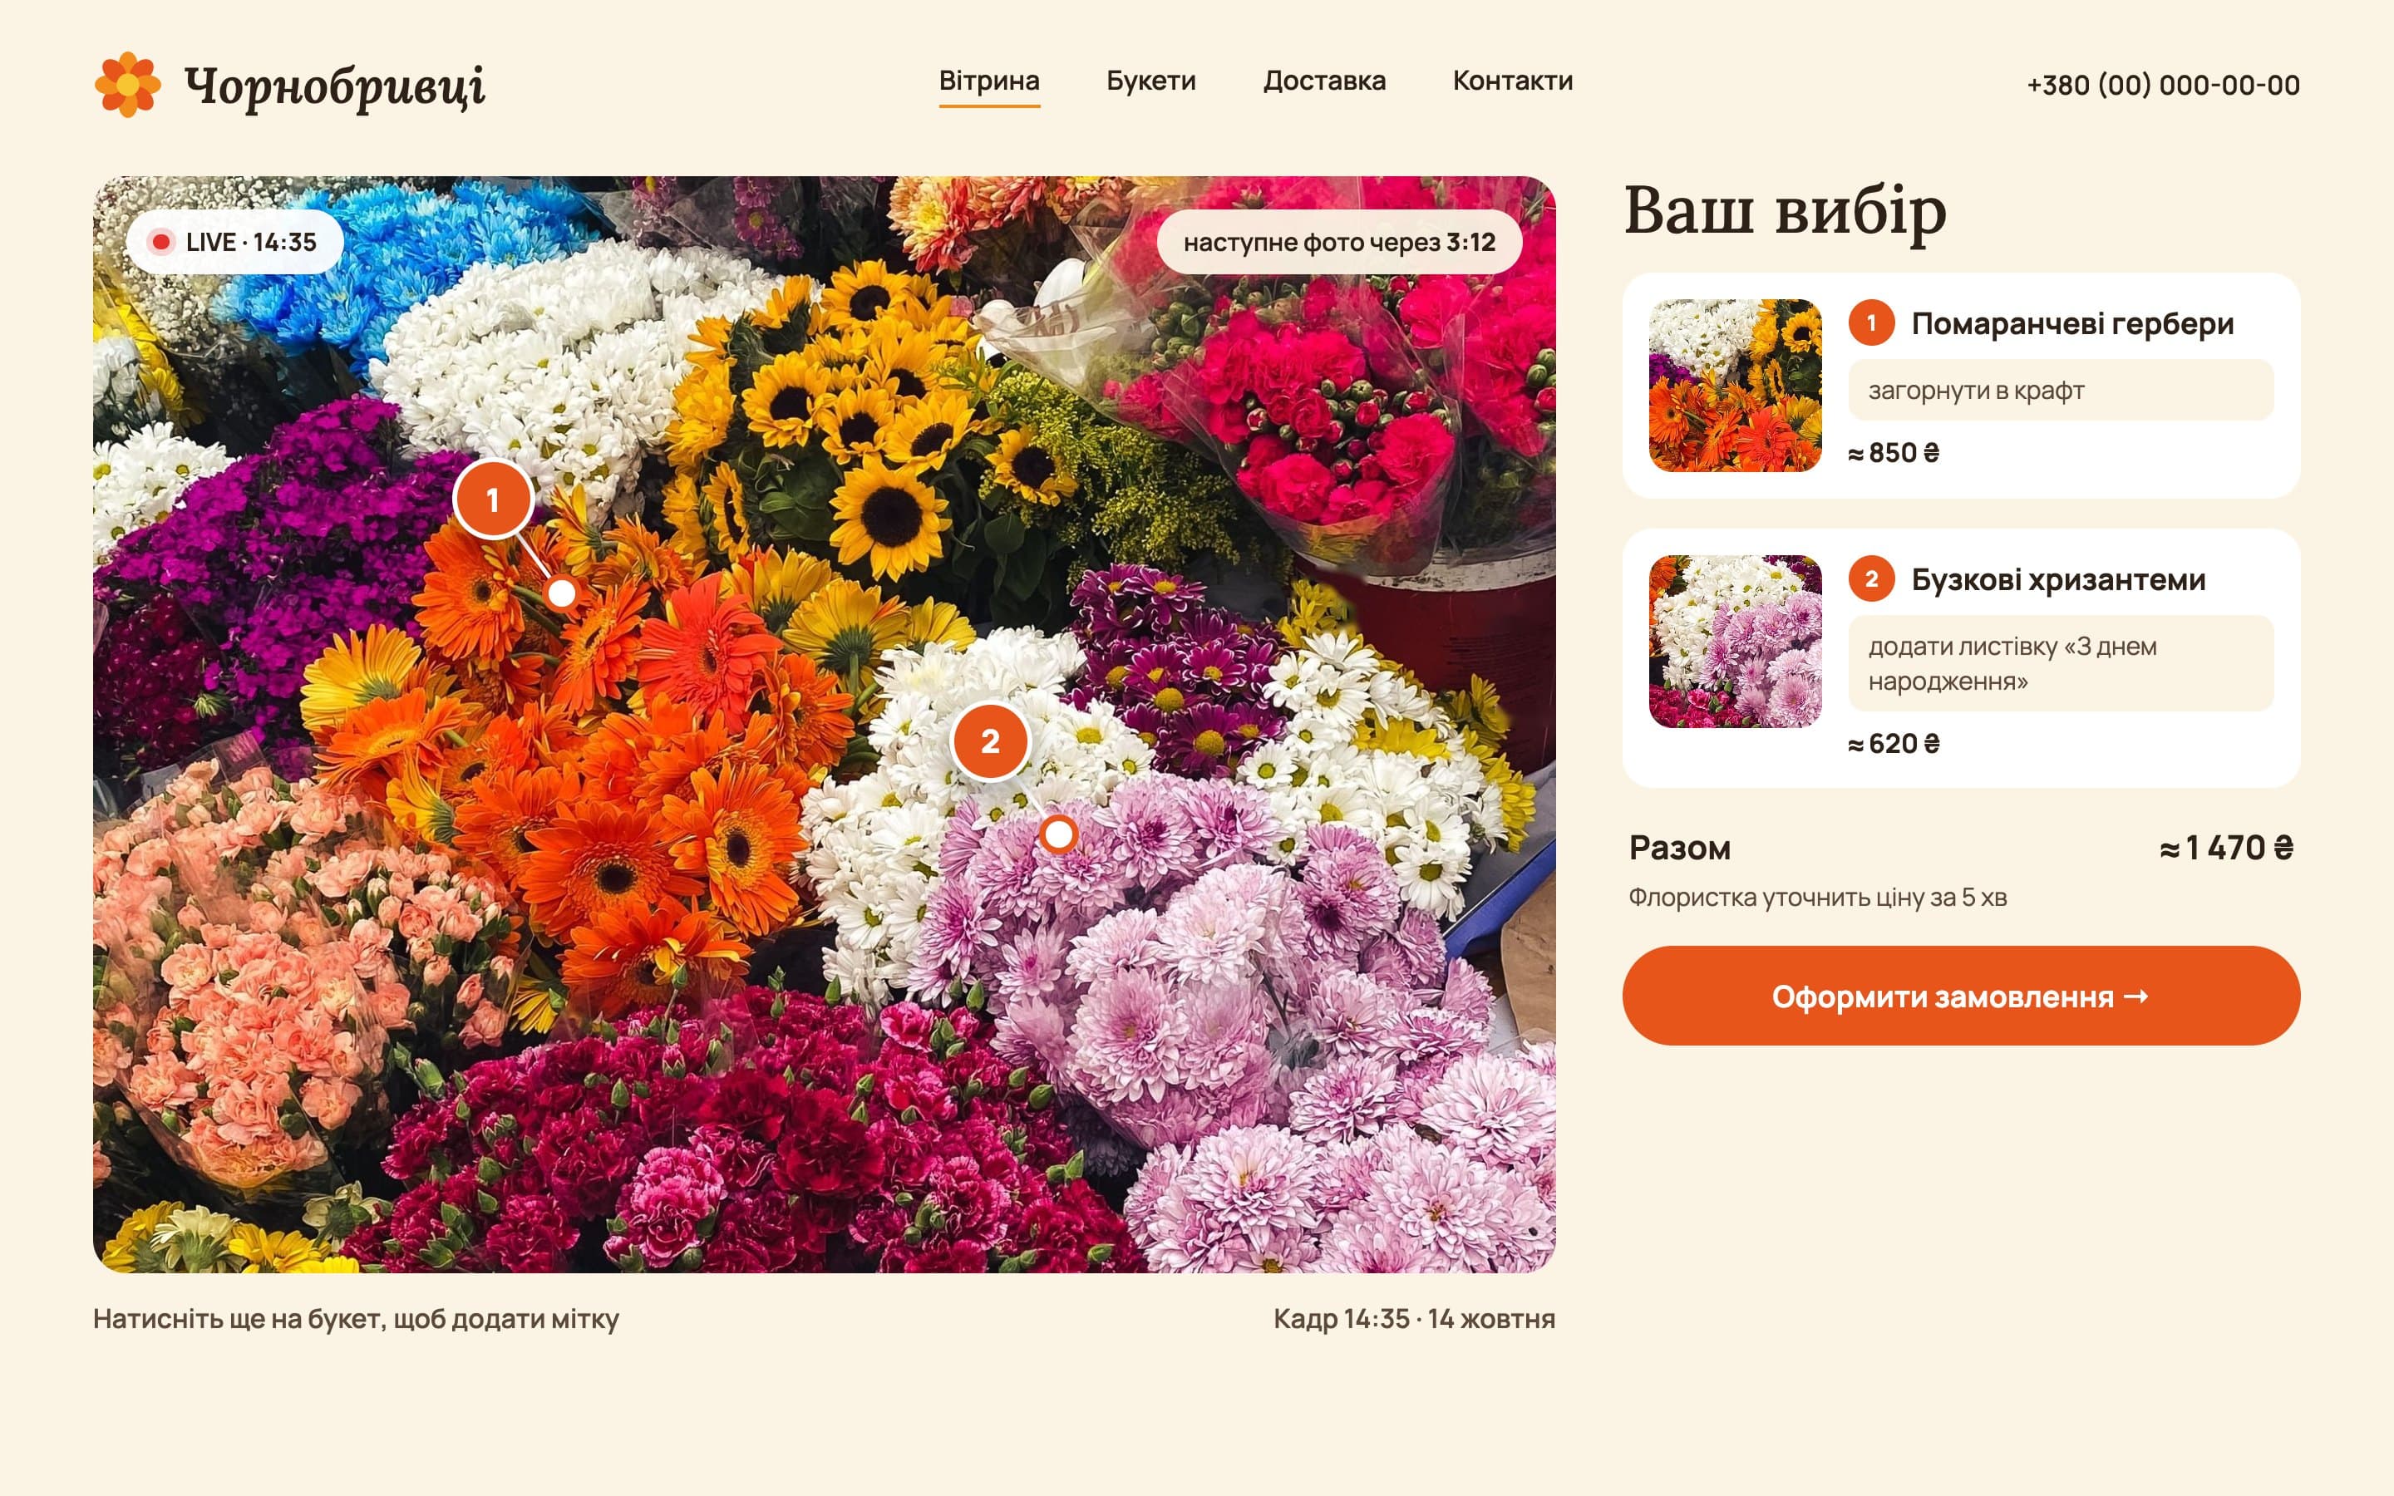Viewport: 2394px width, 1496px height.
Task: Open the Бузкові хризантеми thumbnail
Action: 1735,641
